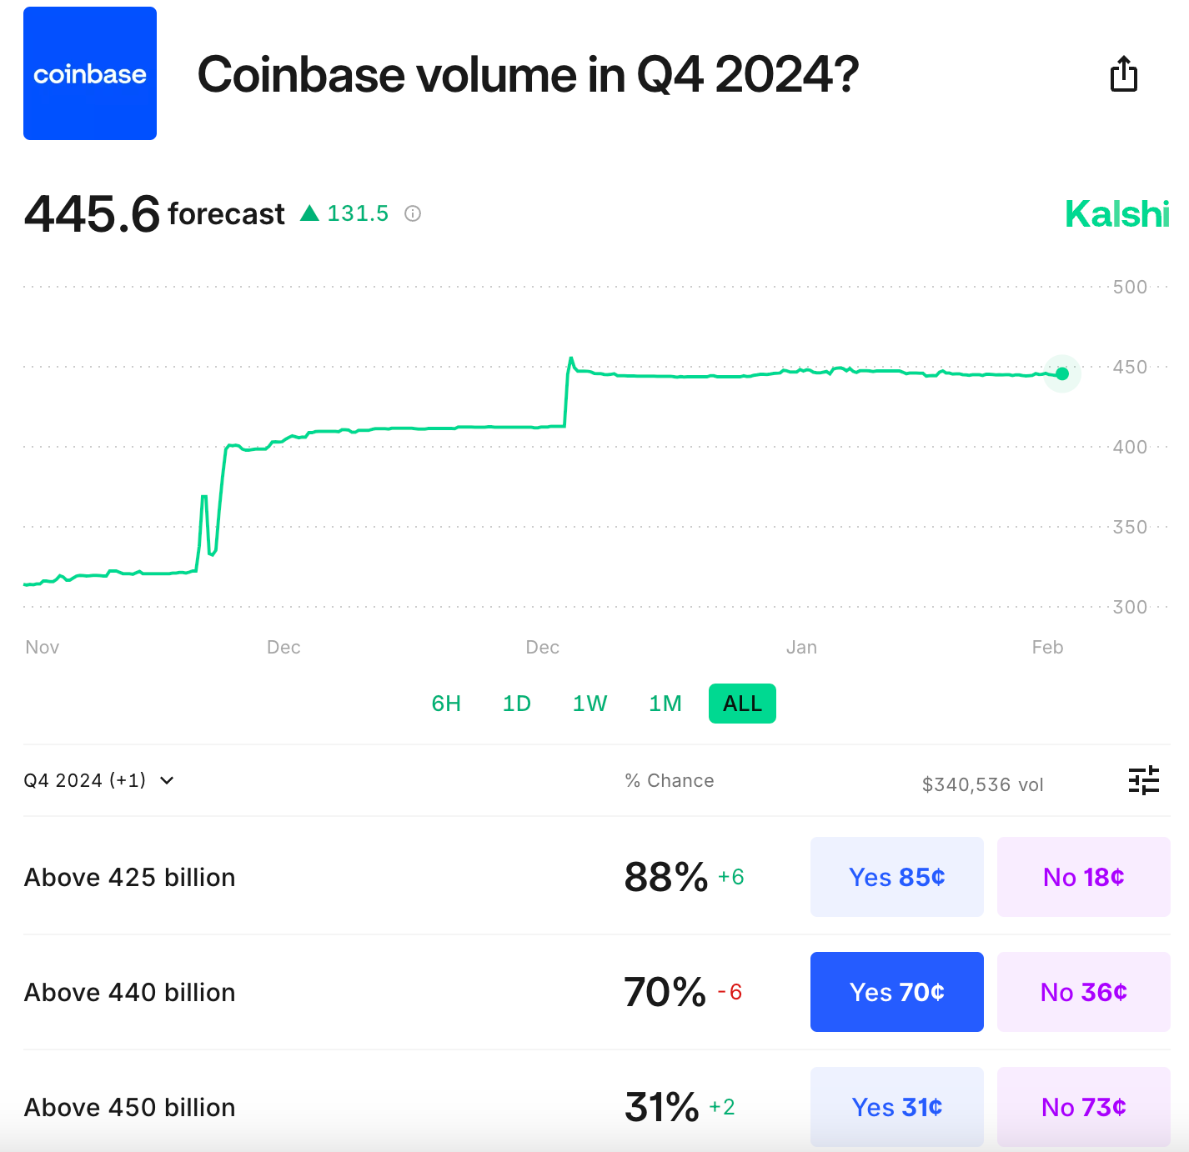This screenshot has width=1189, height=1152.
Task: Buy Yes at 31¢ for Above 450 billion
Action: pos(896,1107)
